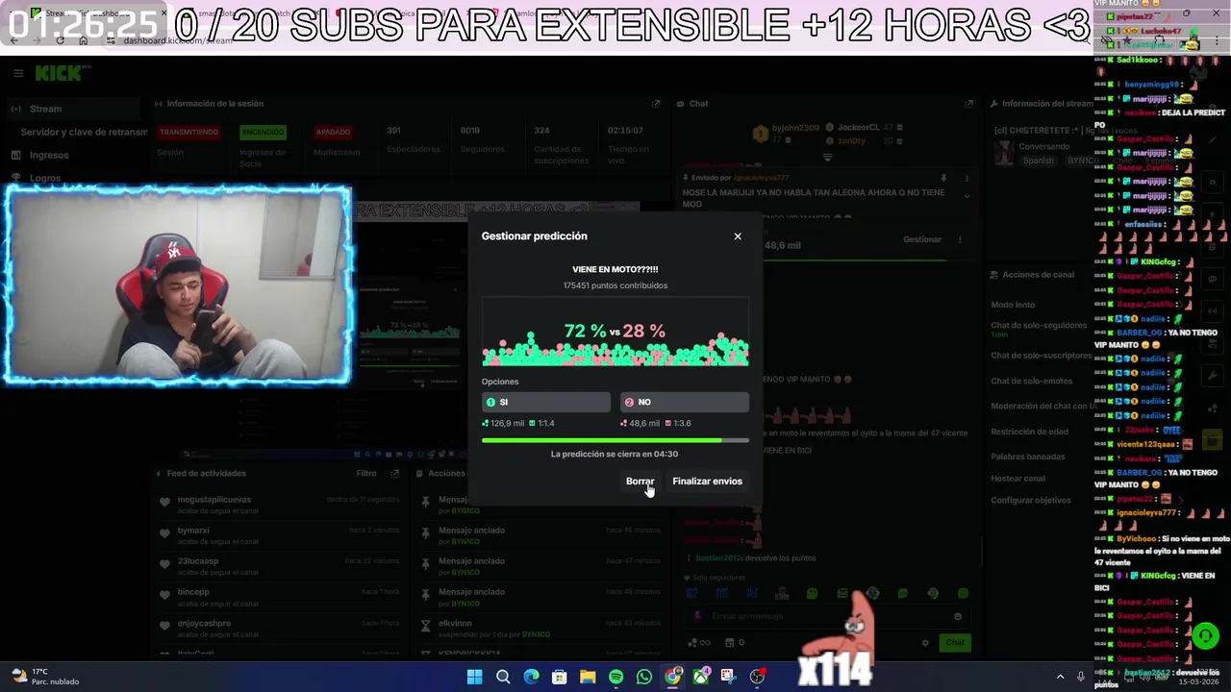Expand the chat leaderboard handle
1231x692 pixels.
point(827,157)
